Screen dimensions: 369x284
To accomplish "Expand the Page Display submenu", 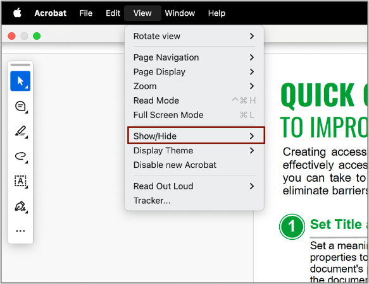I will click(194, 71).
